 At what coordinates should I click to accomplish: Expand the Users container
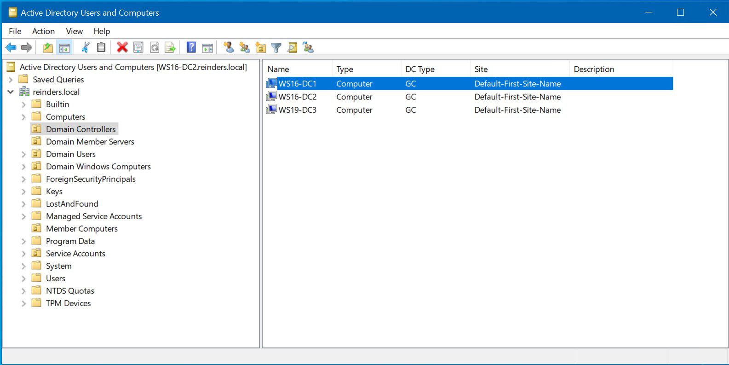click(x=23, y=278)
